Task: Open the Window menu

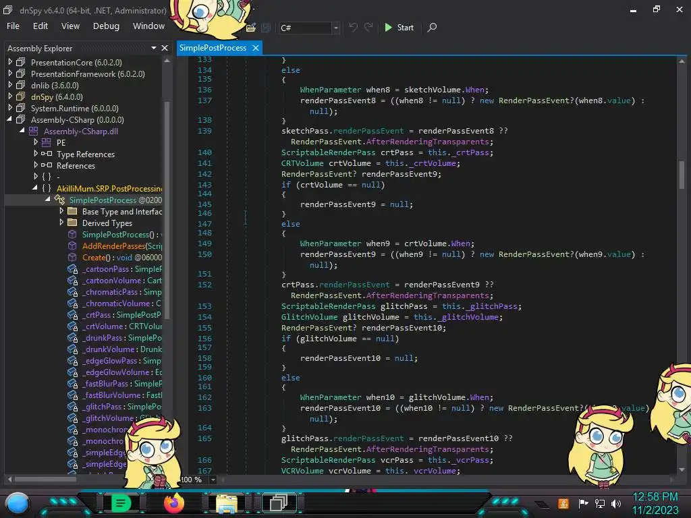Action: (x=149, y=26)
